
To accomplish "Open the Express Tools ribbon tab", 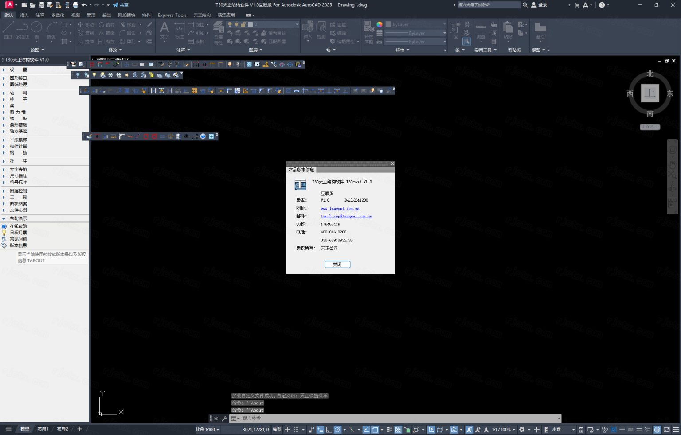I will (x=172, y=15).
